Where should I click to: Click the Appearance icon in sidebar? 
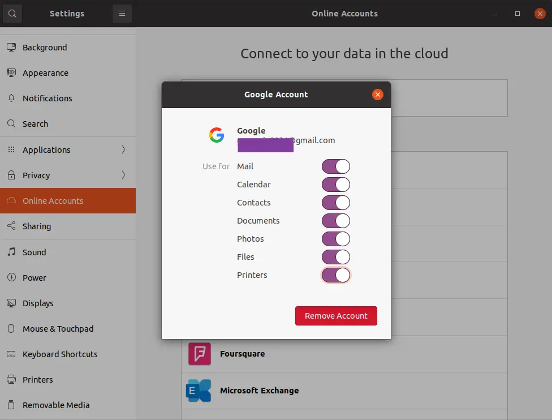pos(11,73)
